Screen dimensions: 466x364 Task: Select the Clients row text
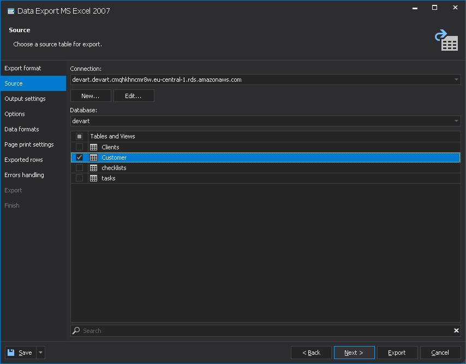(110, 147)
